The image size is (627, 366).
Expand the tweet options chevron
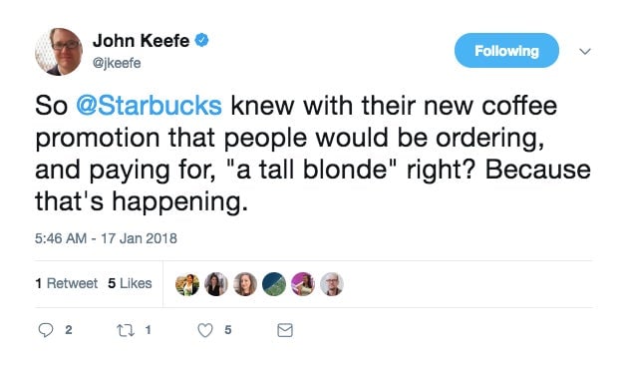point(585,51)
